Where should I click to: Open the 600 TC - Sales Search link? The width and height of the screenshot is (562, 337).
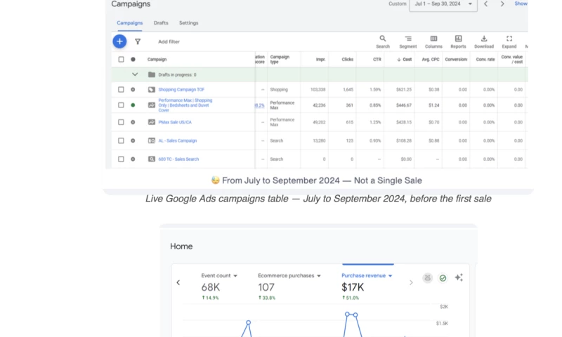click(x=178, y=159)
